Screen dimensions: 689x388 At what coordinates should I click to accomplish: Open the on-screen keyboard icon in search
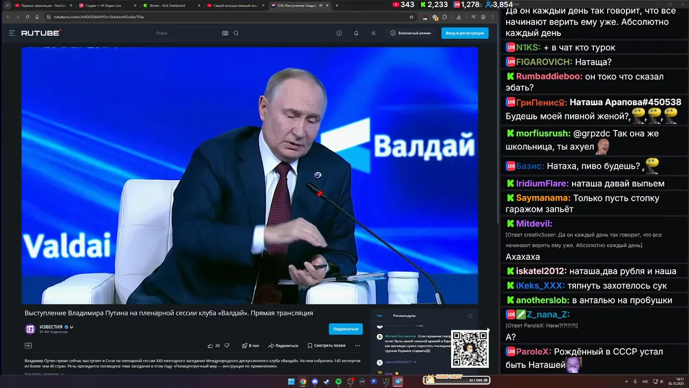tap(225, 33)
